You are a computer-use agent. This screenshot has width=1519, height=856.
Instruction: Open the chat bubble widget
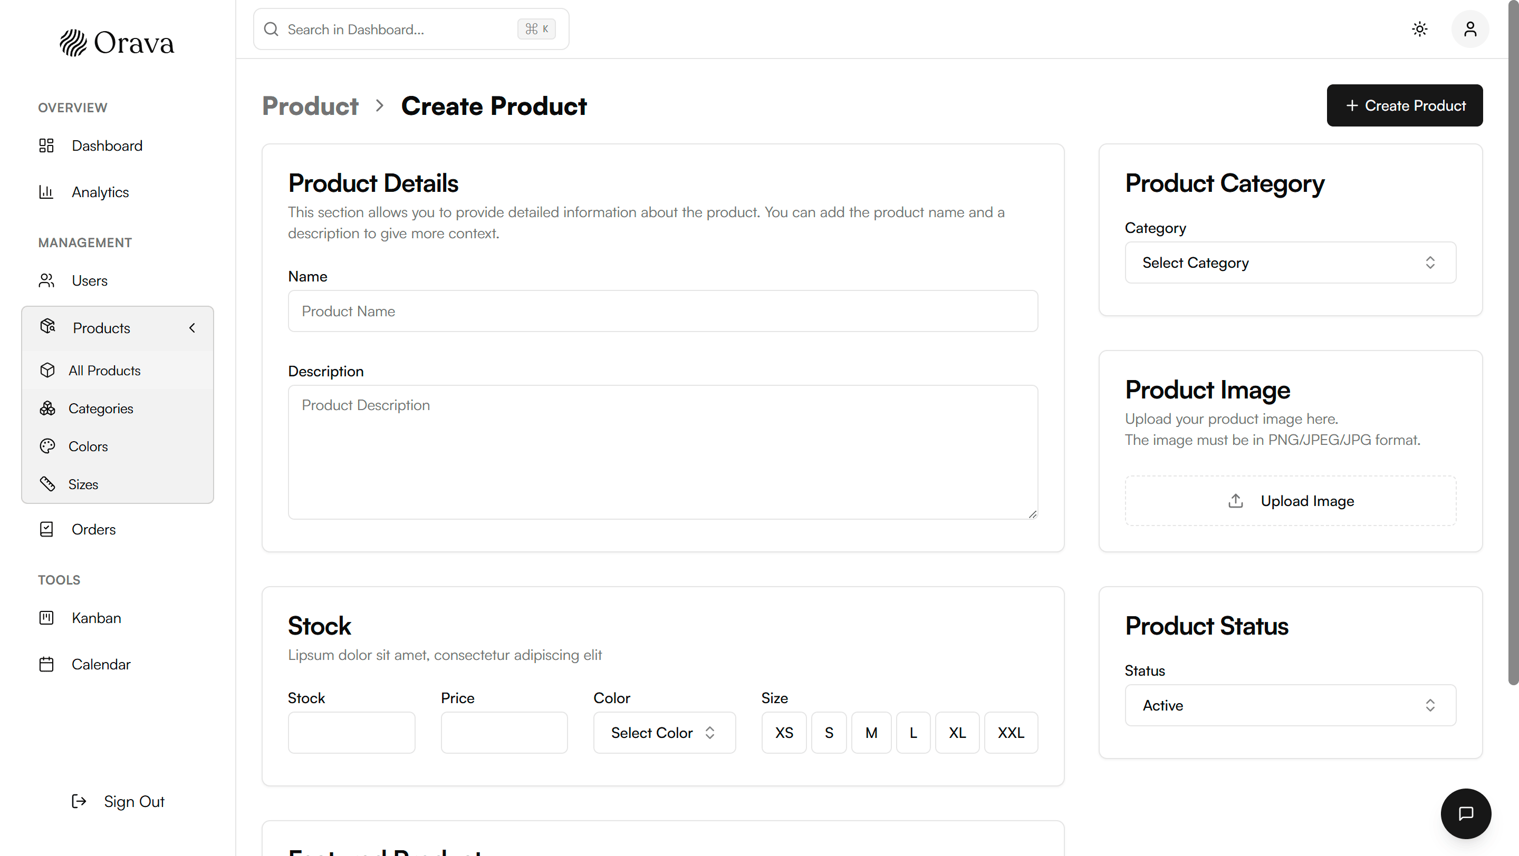pos(1465,814)
